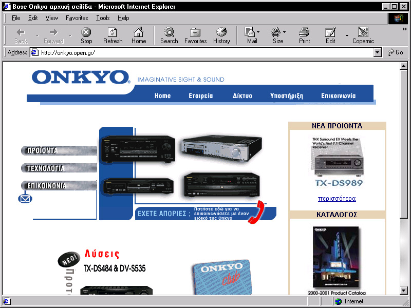Print the current page
This screenshot has height=308, width=411.
[x=304, y=35]
